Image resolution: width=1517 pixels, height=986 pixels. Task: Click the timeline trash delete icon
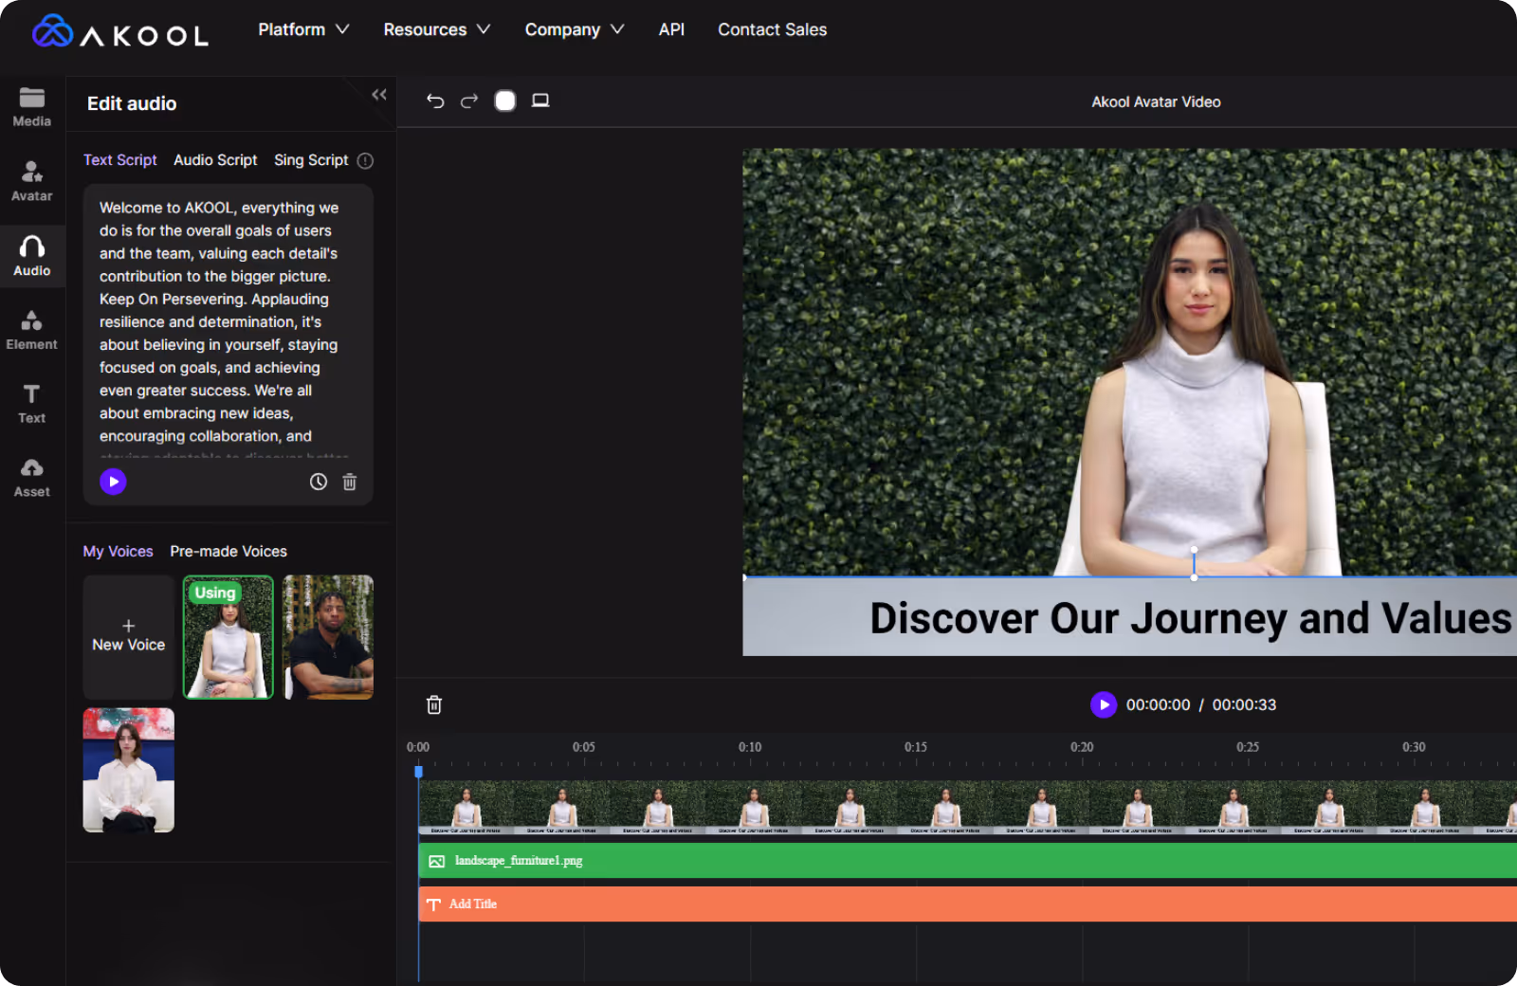click(434, 704)
